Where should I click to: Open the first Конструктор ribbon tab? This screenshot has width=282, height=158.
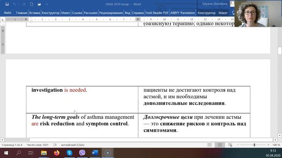click(51, 13)
